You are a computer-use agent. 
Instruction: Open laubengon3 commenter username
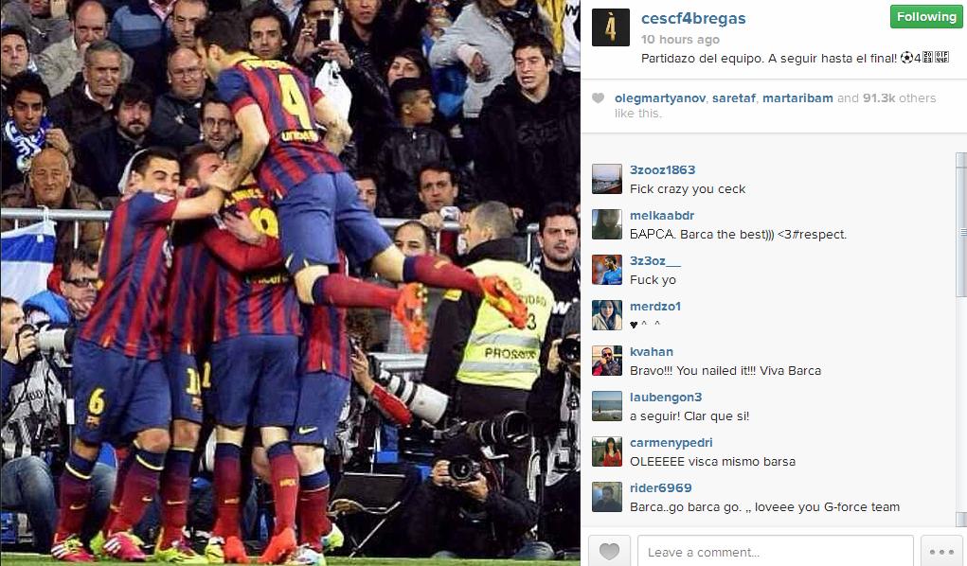pos(666,398)
